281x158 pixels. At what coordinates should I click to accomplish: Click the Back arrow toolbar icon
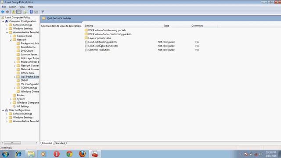(x=3, y=12)
